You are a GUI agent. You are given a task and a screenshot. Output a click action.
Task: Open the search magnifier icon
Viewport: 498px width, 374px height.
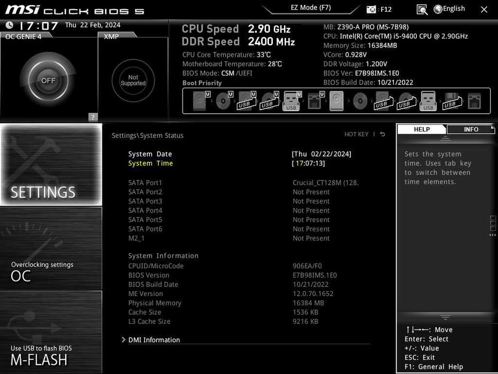422,10
